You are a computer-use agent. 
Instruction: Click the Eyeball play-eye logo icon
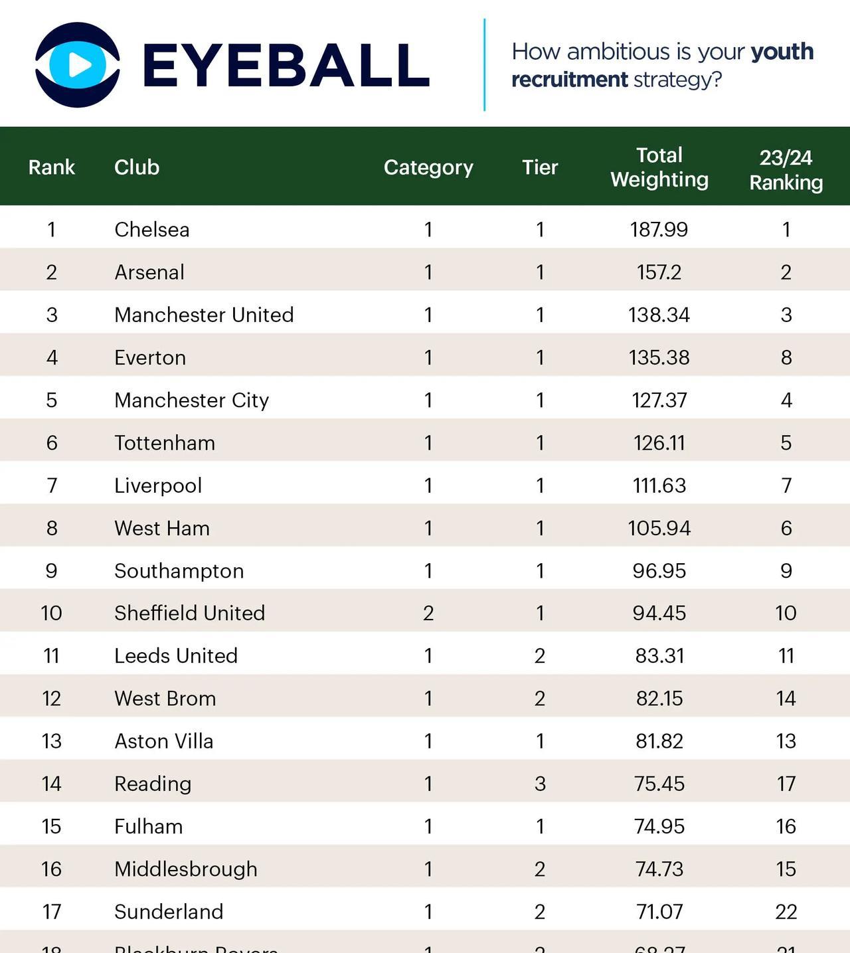click(x=78, y=65)
